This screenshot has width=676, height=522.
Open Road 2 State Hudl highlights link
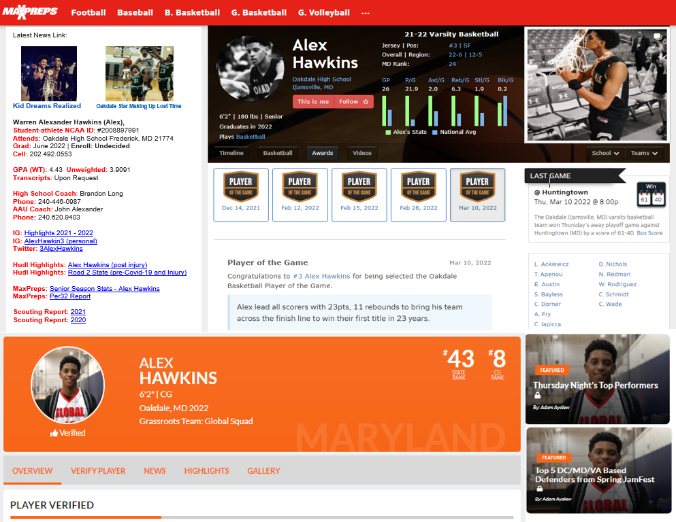[x=127, y=273]
